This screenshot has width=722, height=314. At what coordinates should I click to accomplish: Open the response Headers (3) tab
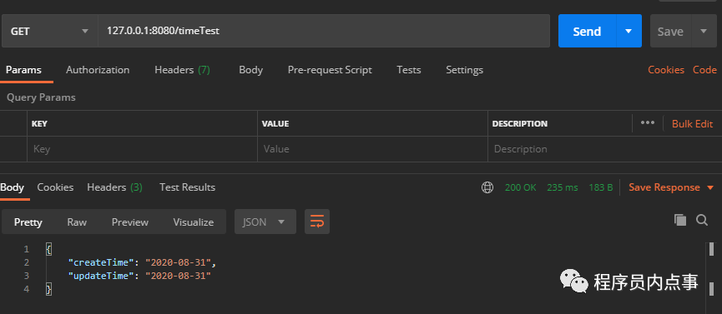pyautogui.click(x=114, y=187)
